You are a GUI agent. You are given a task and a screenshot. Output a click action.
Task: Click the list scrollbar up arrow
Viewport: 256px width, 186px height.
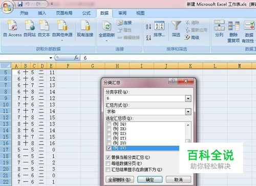[x=188, y=125]
